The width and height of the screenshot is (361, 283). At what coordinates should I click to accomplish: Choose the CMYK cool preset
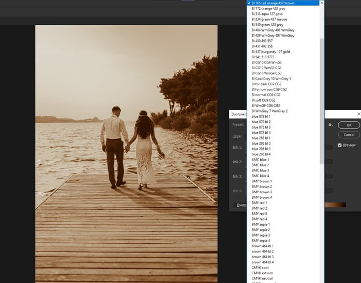tap(260, 268)
